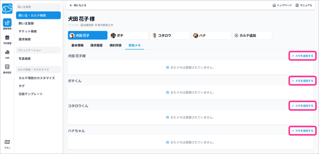Click 前にもどる back arrow
Viewport: 319px width, 154px height.
(71, 5)
